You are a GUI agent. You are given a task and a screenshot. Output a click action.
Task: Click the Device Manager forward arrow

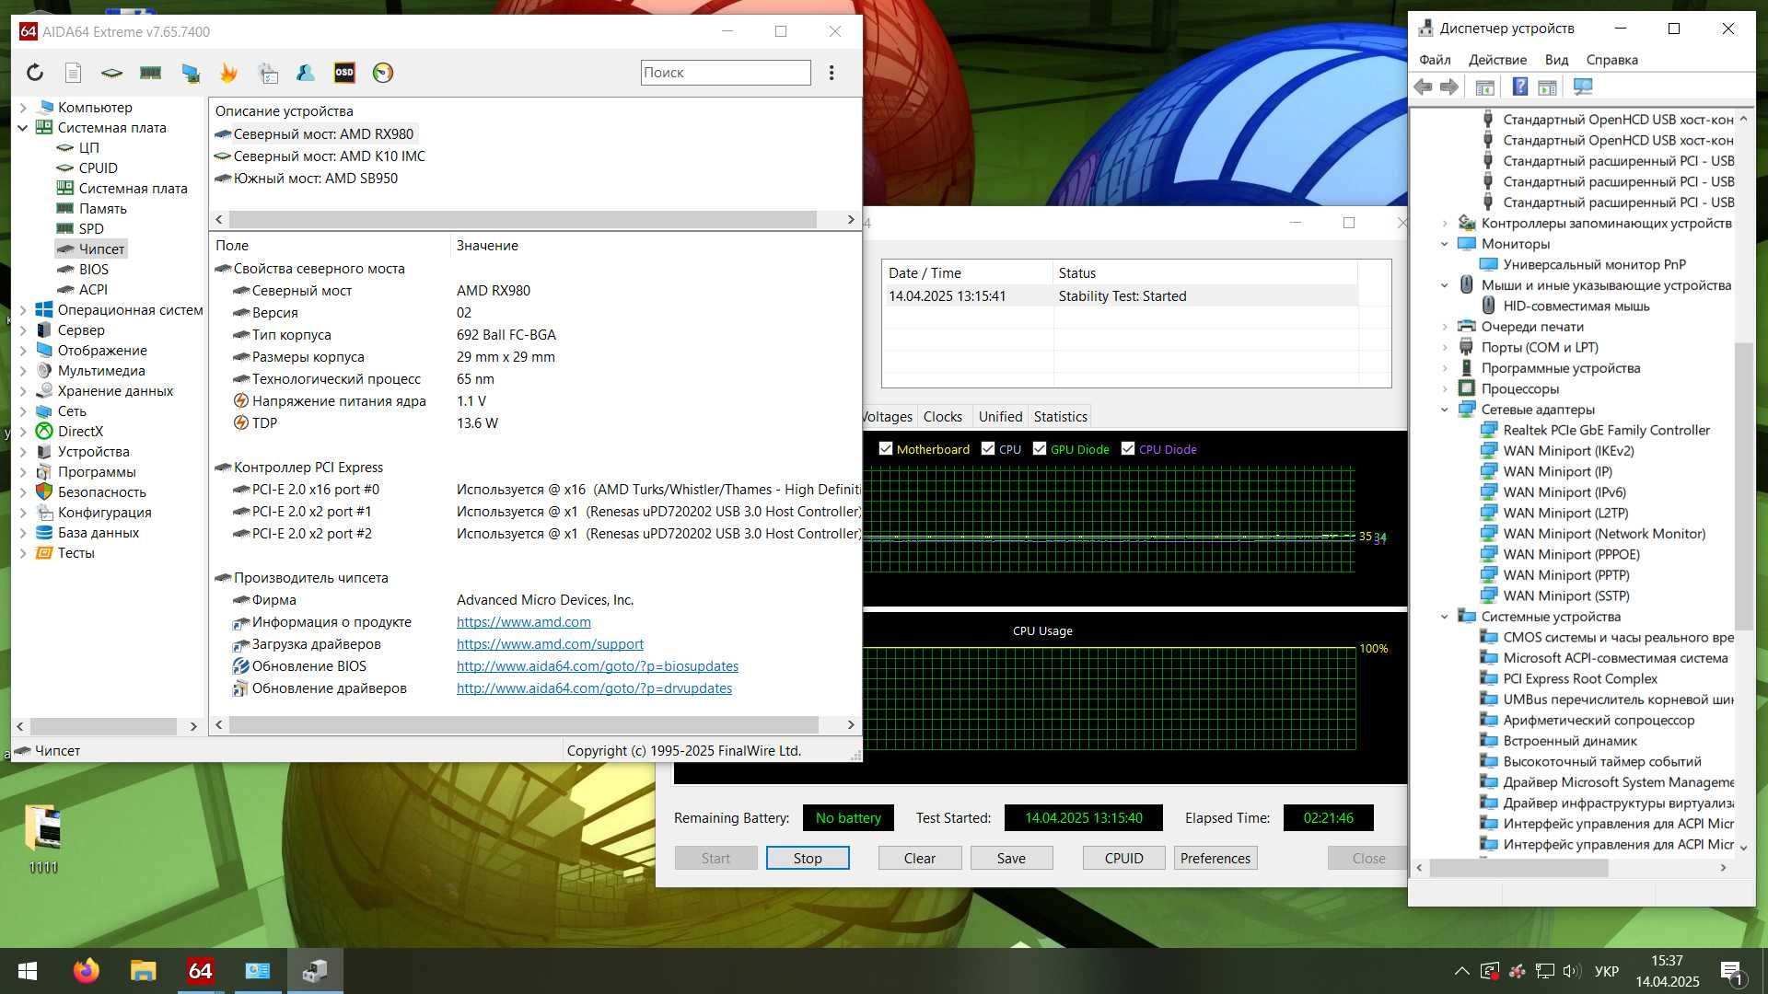click(x=1449, y=87)
